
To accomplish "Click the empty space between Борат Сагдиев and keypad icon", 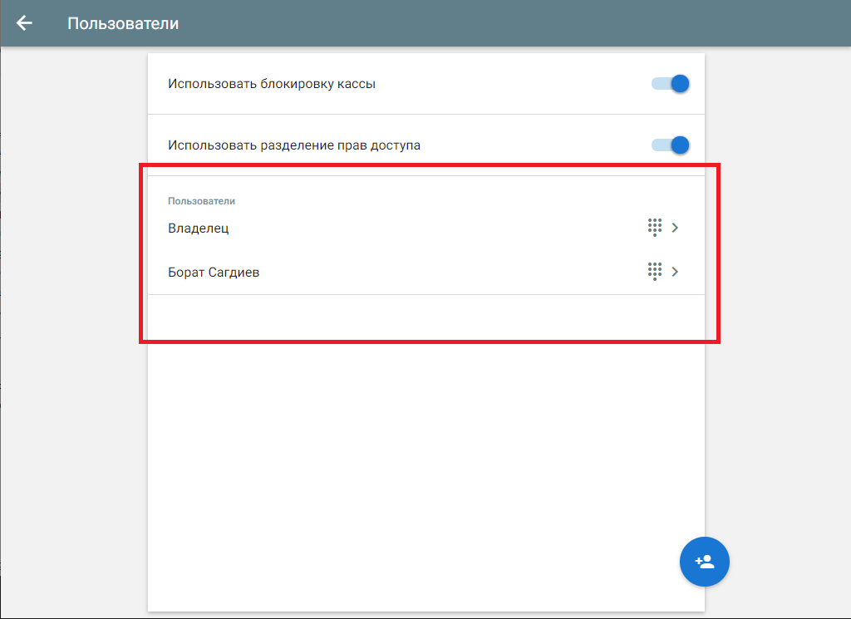I will [449, 272].
